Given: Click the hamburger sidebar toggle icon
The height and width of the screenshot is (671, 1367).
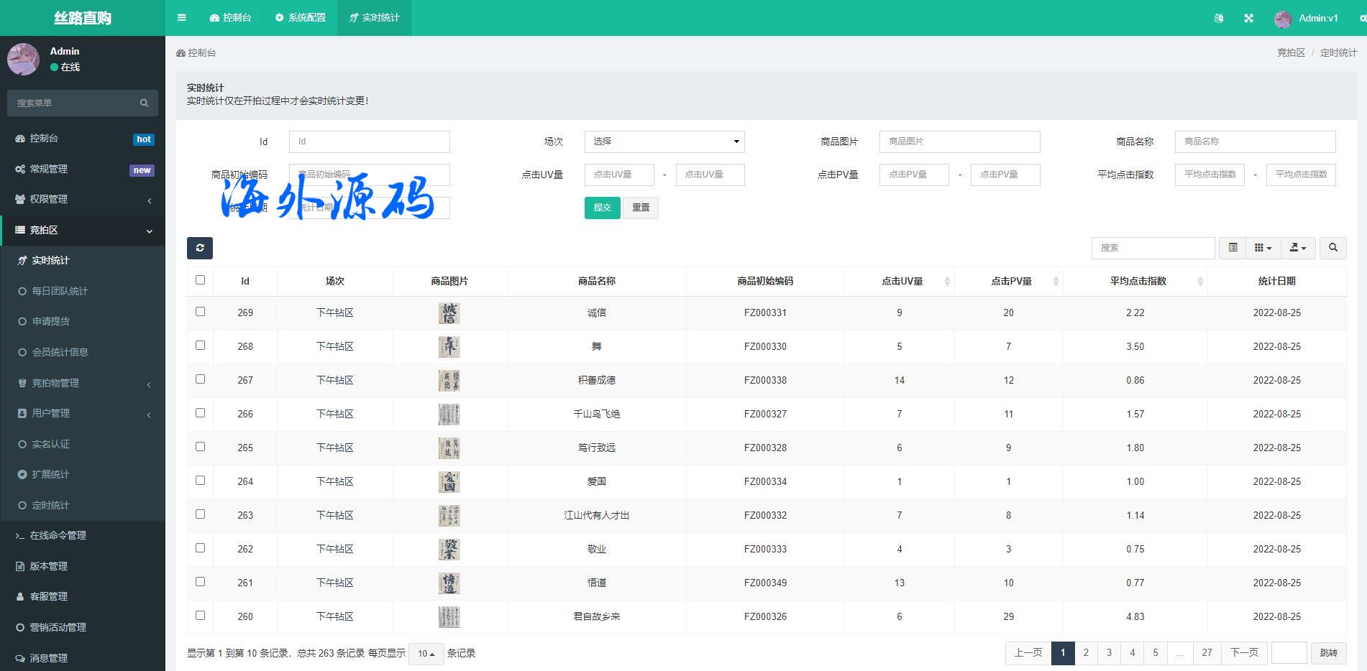Looking at the screenshot, I should tap(182, 18).
